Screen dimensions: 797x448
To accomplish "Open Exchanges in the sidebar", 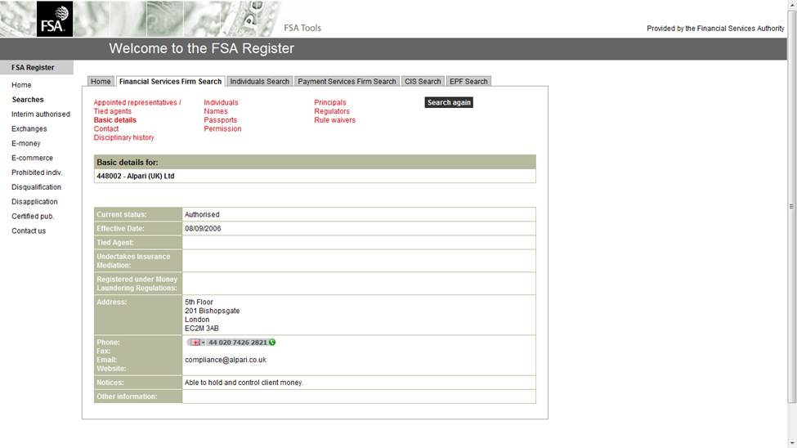I will tap(29, 128).
